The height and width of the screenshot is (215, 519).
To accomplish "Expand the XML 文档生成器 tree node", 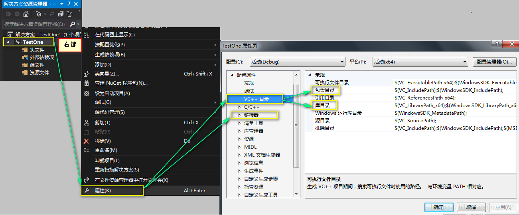I will pyautogui.click(x=239, y=155).
